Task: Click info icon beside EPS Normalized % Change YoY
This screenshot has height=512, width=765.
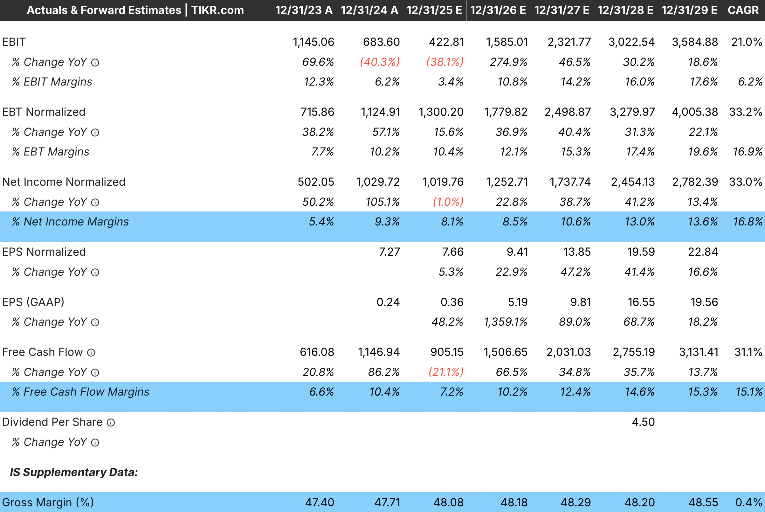Action: pos(95,272)
